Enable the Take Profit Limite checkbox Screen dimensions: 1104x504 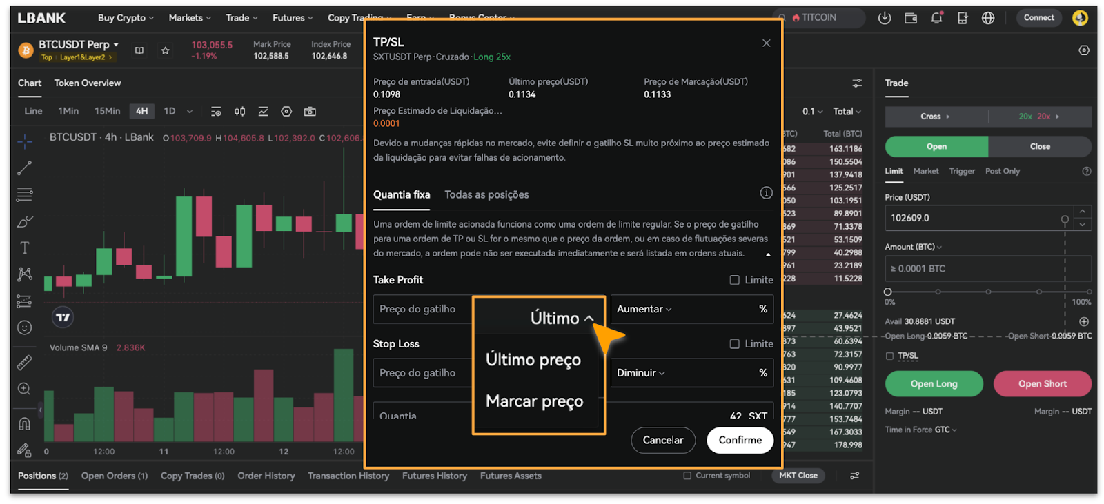735,280
